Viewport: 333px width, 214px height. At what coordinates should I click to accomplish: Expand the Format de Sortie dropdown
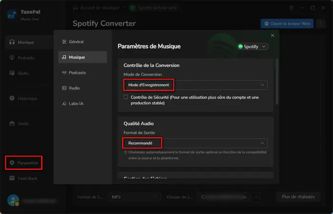coord(196,143)
